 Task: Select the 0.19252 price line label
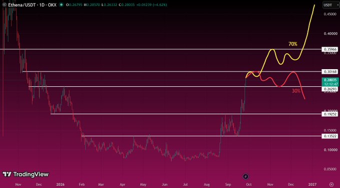pos(330,114)
